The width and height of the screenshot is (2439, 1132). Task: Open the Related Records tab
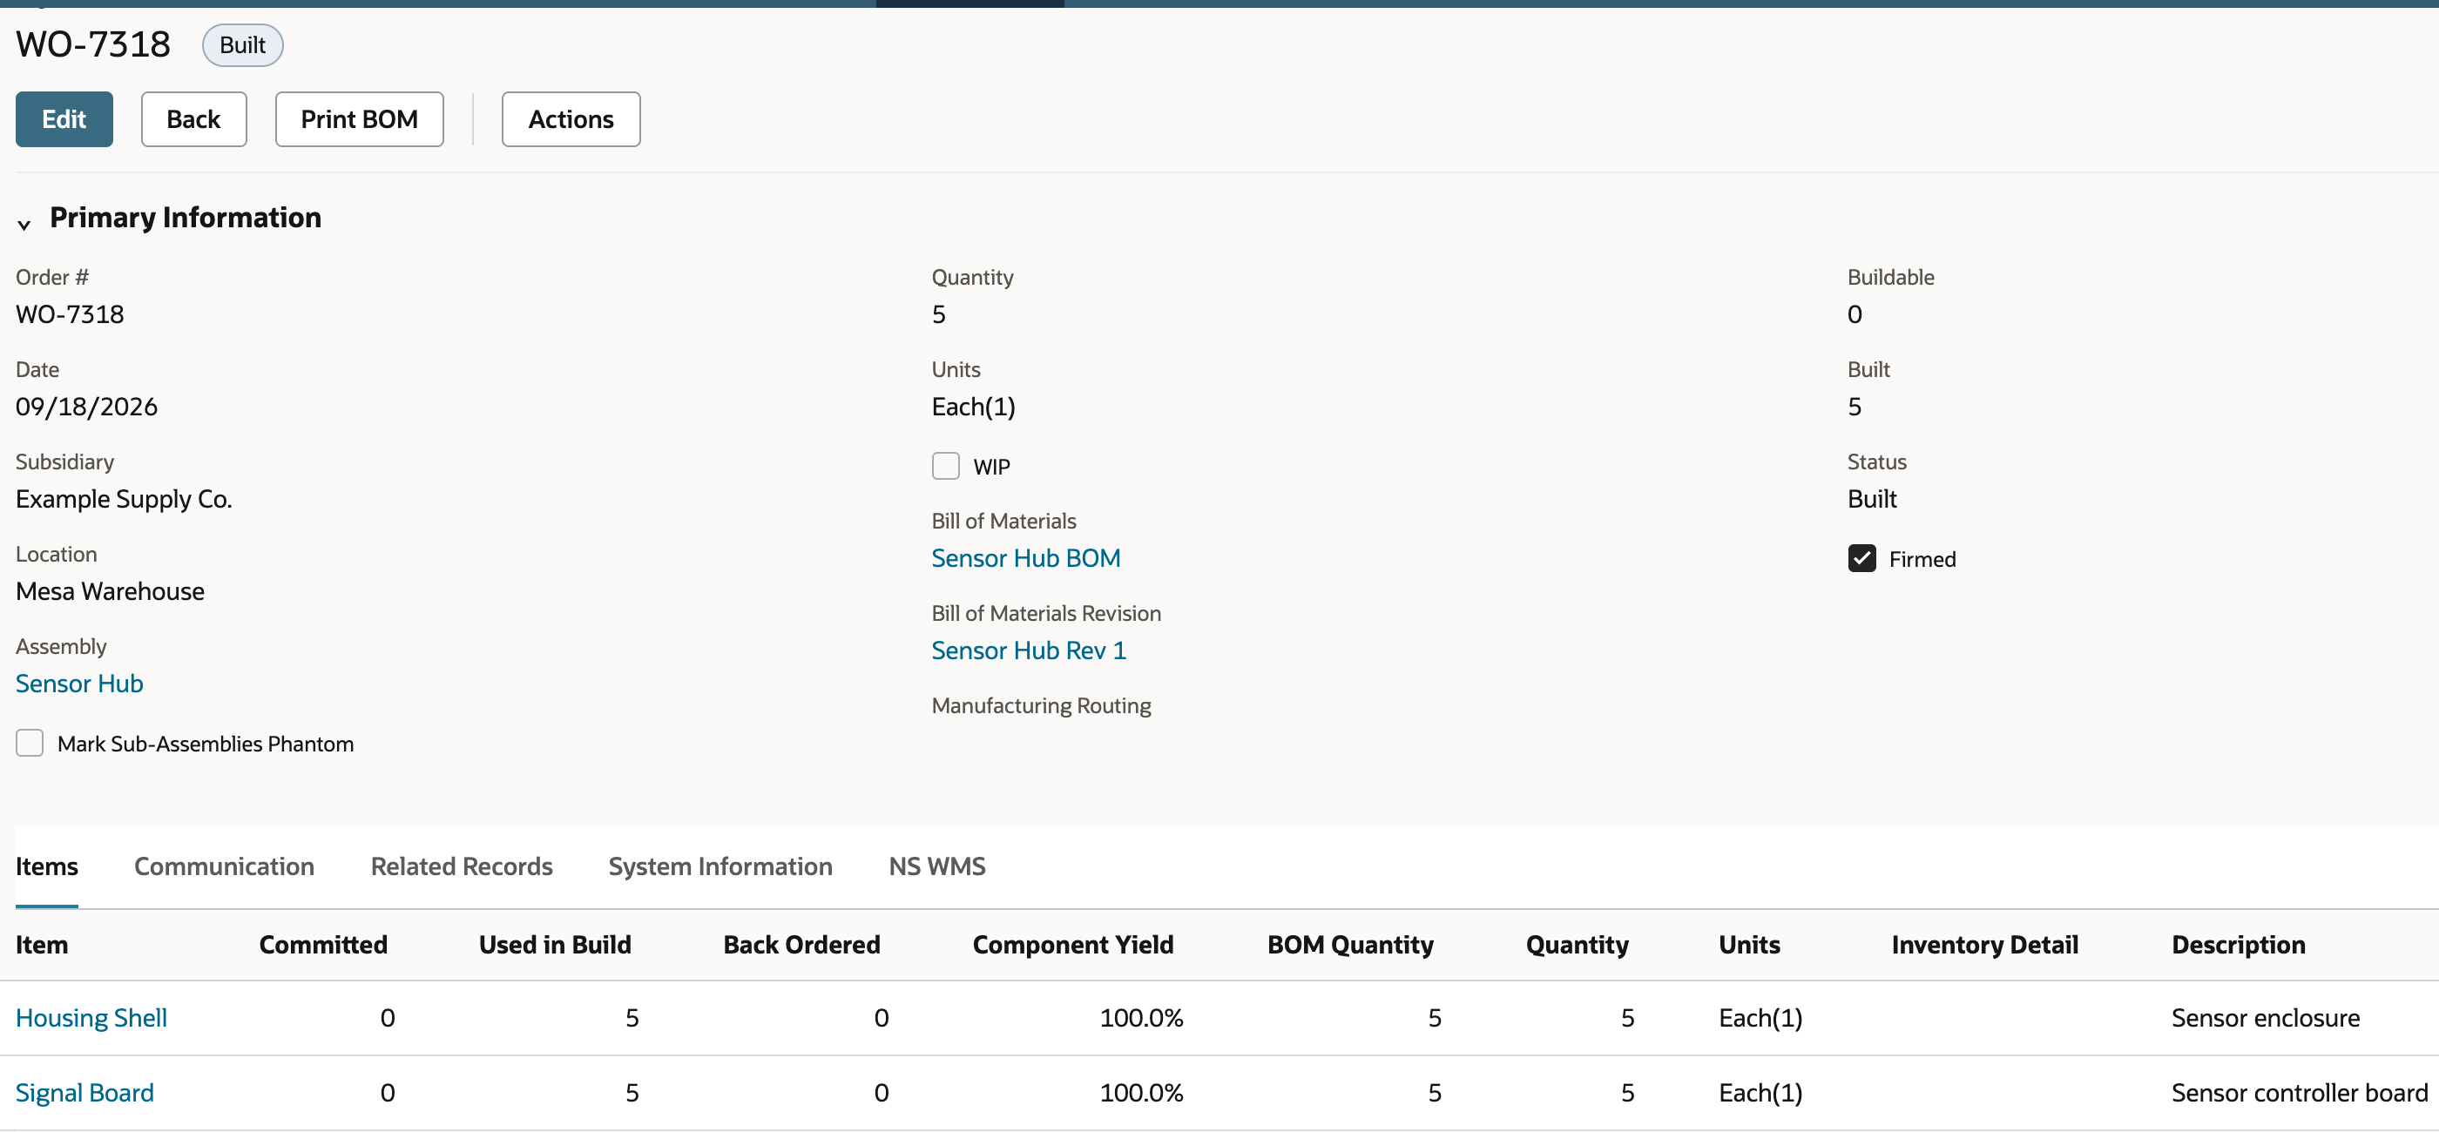point(462,866)
